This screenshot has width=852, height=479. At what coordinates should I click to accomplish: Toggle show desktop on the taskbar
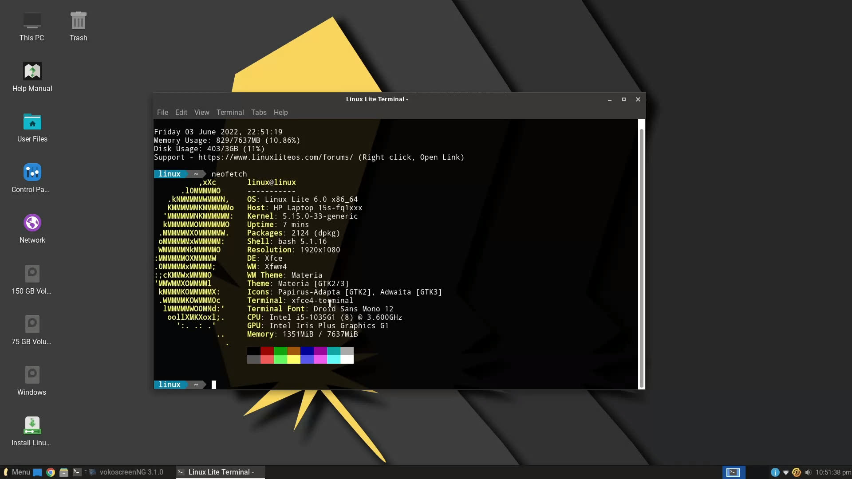pos(36,472)
